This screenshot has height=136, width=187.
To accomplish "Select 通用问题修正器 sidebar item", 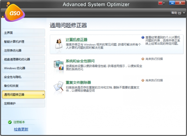I will (x=24, y=94).
